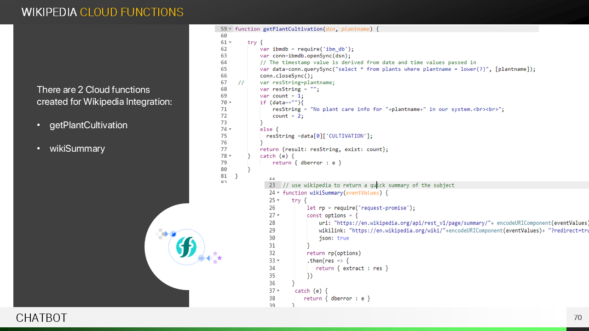Click the small code tag icon below the logo

tap(201, 258)
